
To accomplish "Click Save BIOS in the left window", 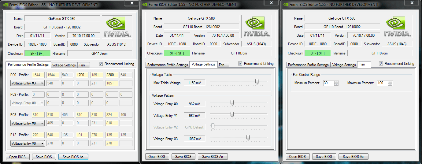I will point(44,157).
